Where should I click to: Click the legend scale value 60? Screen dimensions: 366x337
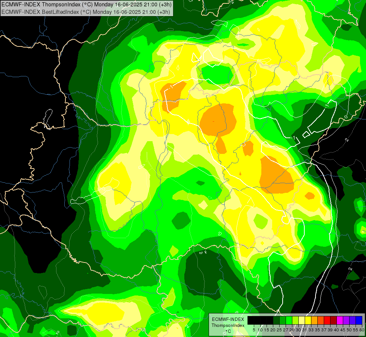click(x=362, y=330)
